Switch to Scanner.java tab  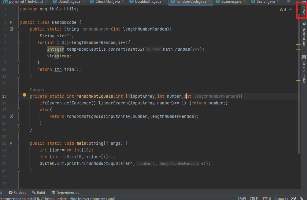click(x=231, y=2)
